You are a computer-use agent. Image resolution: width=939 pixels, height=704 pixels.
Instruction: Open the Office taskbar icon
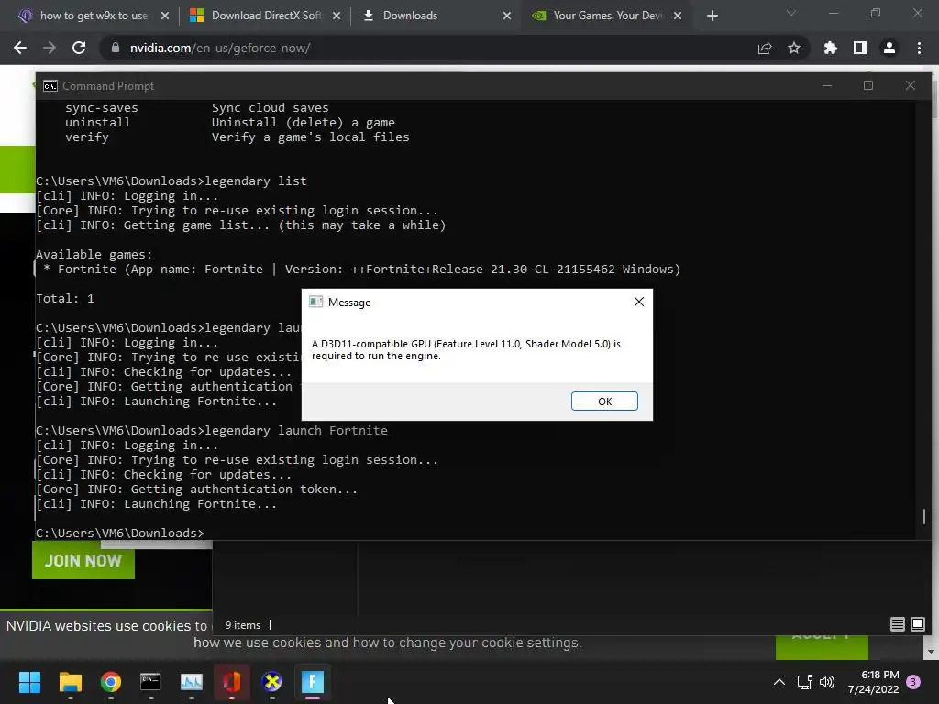(x=232, y=682)
